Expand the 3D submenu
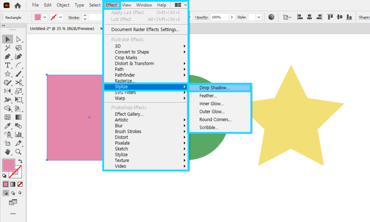The height and width of the screenshot is (222, 370). 146,46
